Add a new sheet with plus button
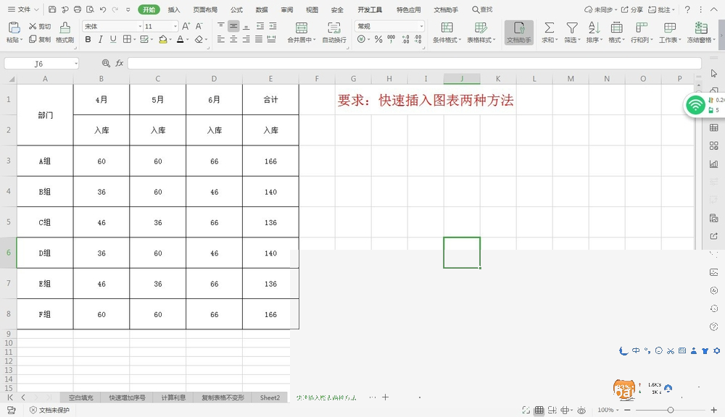Screen dimensions: 725x417 coord(385,397)
